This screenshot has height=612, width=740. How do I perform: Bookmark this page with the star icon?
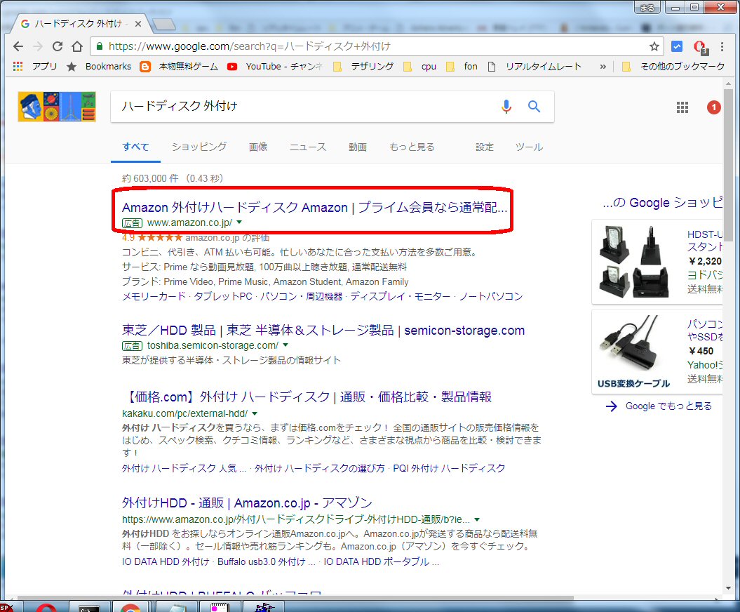(654, 46)
